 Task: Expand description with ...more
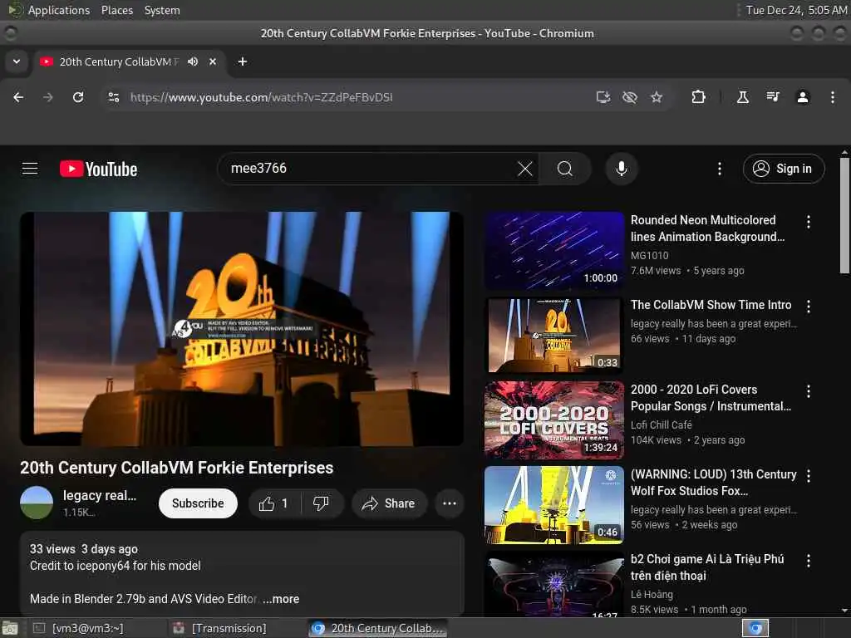[x=281, y=599]
